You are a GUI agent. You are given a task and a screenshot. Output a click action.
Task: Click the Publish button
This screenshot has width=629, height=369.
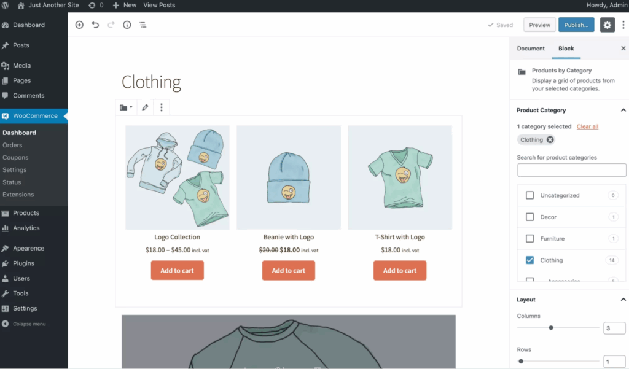pos(576,25)
